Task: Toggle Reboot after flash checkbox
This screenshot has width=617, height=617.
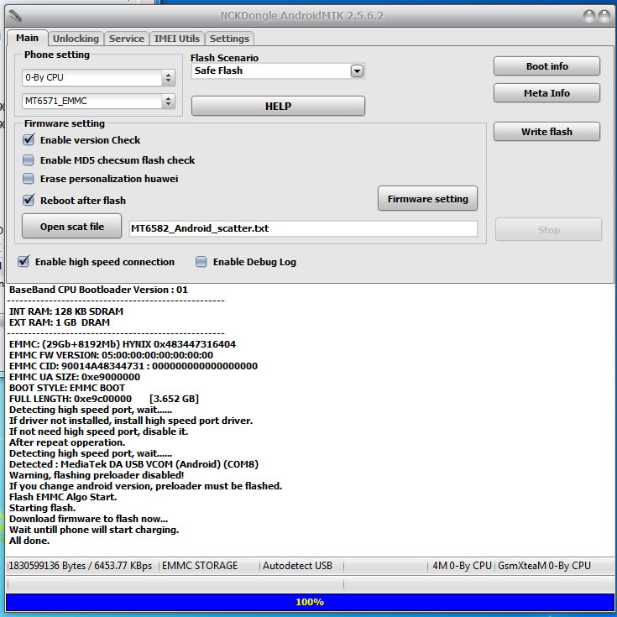Action: point(29,200)
